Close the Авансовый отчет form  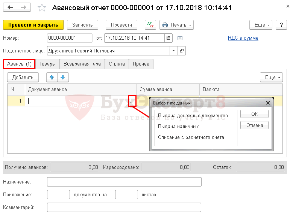pos(288,6)
